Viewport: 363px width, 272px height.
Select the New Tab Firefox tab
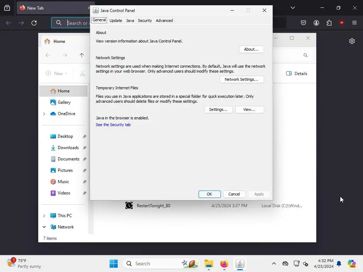pos(53,8)
